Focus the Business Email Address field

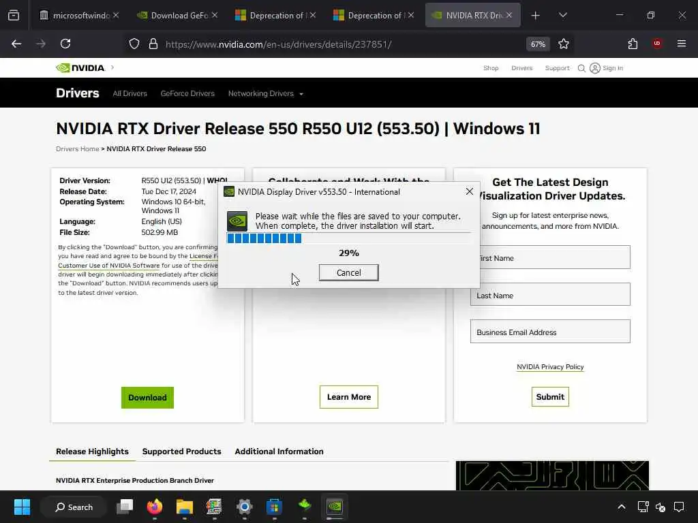point(550,332)
